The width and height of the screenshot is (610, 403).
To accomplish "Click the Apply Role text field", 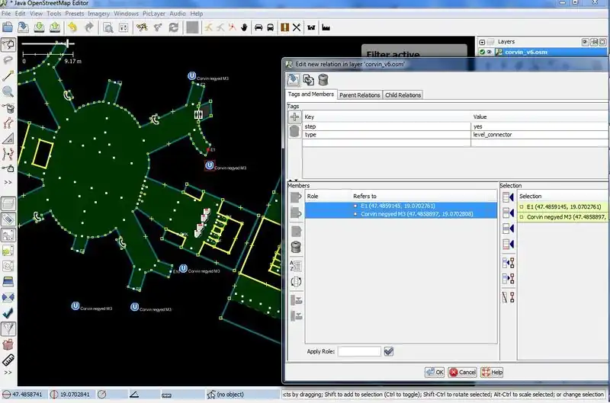I will [x=359, y=351].
